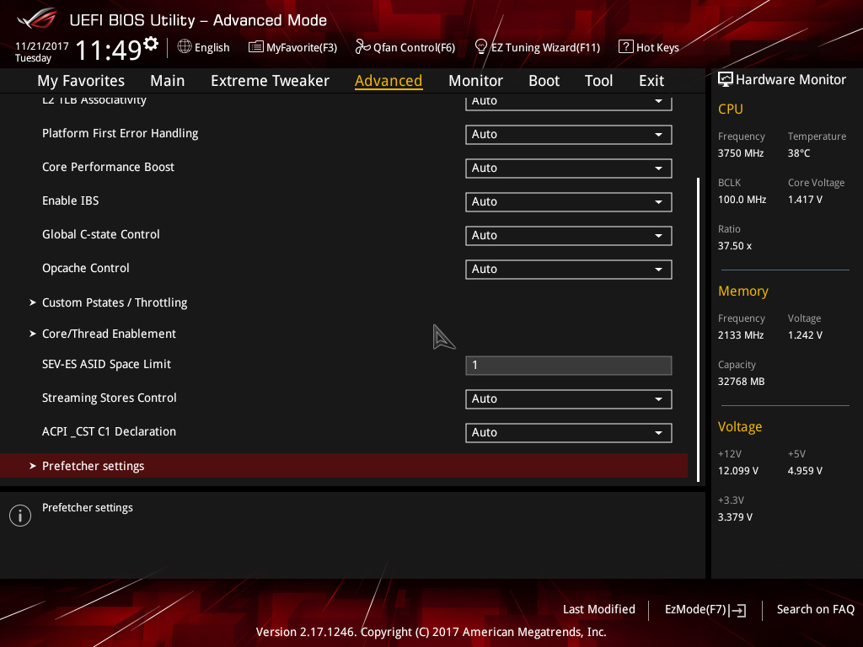
Task: Click the BCLK 100.0 MHz value
Action: click(x=742, y=199)
